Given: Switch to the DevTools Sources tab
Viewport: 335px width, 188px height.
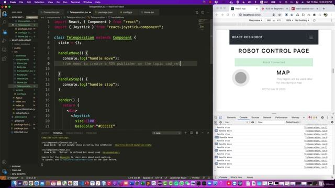Looking at the screenshot, I should click(255, 118).
